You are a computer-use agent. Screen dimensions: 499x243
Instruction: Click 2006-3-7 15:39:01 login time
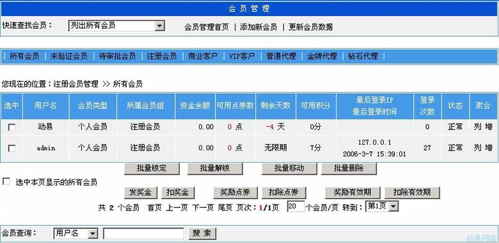click(x=374, y=154)
